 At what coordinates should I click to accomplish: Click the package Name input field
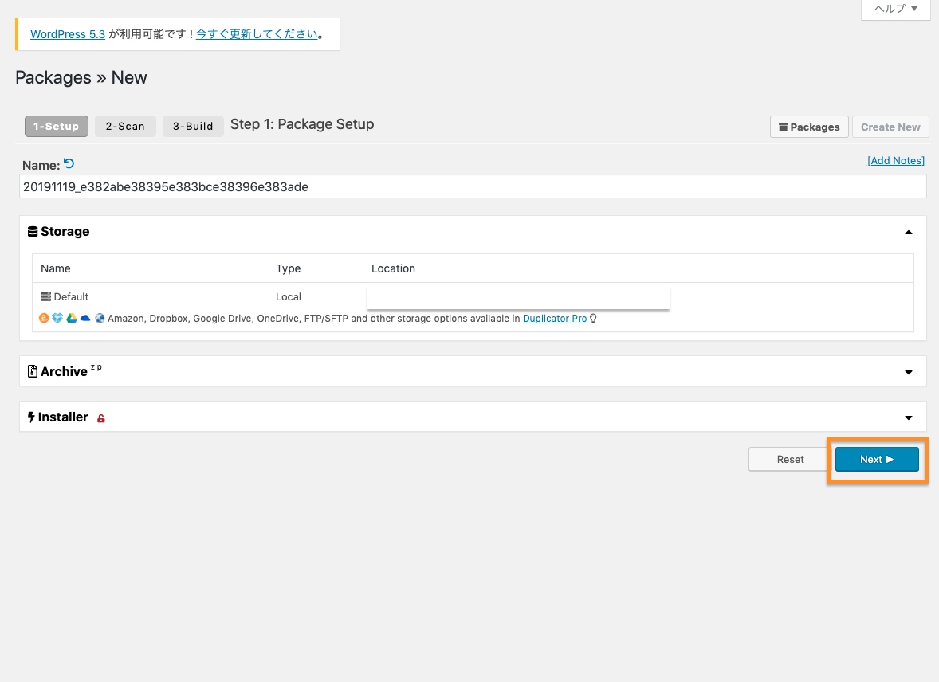pos(473,186)
